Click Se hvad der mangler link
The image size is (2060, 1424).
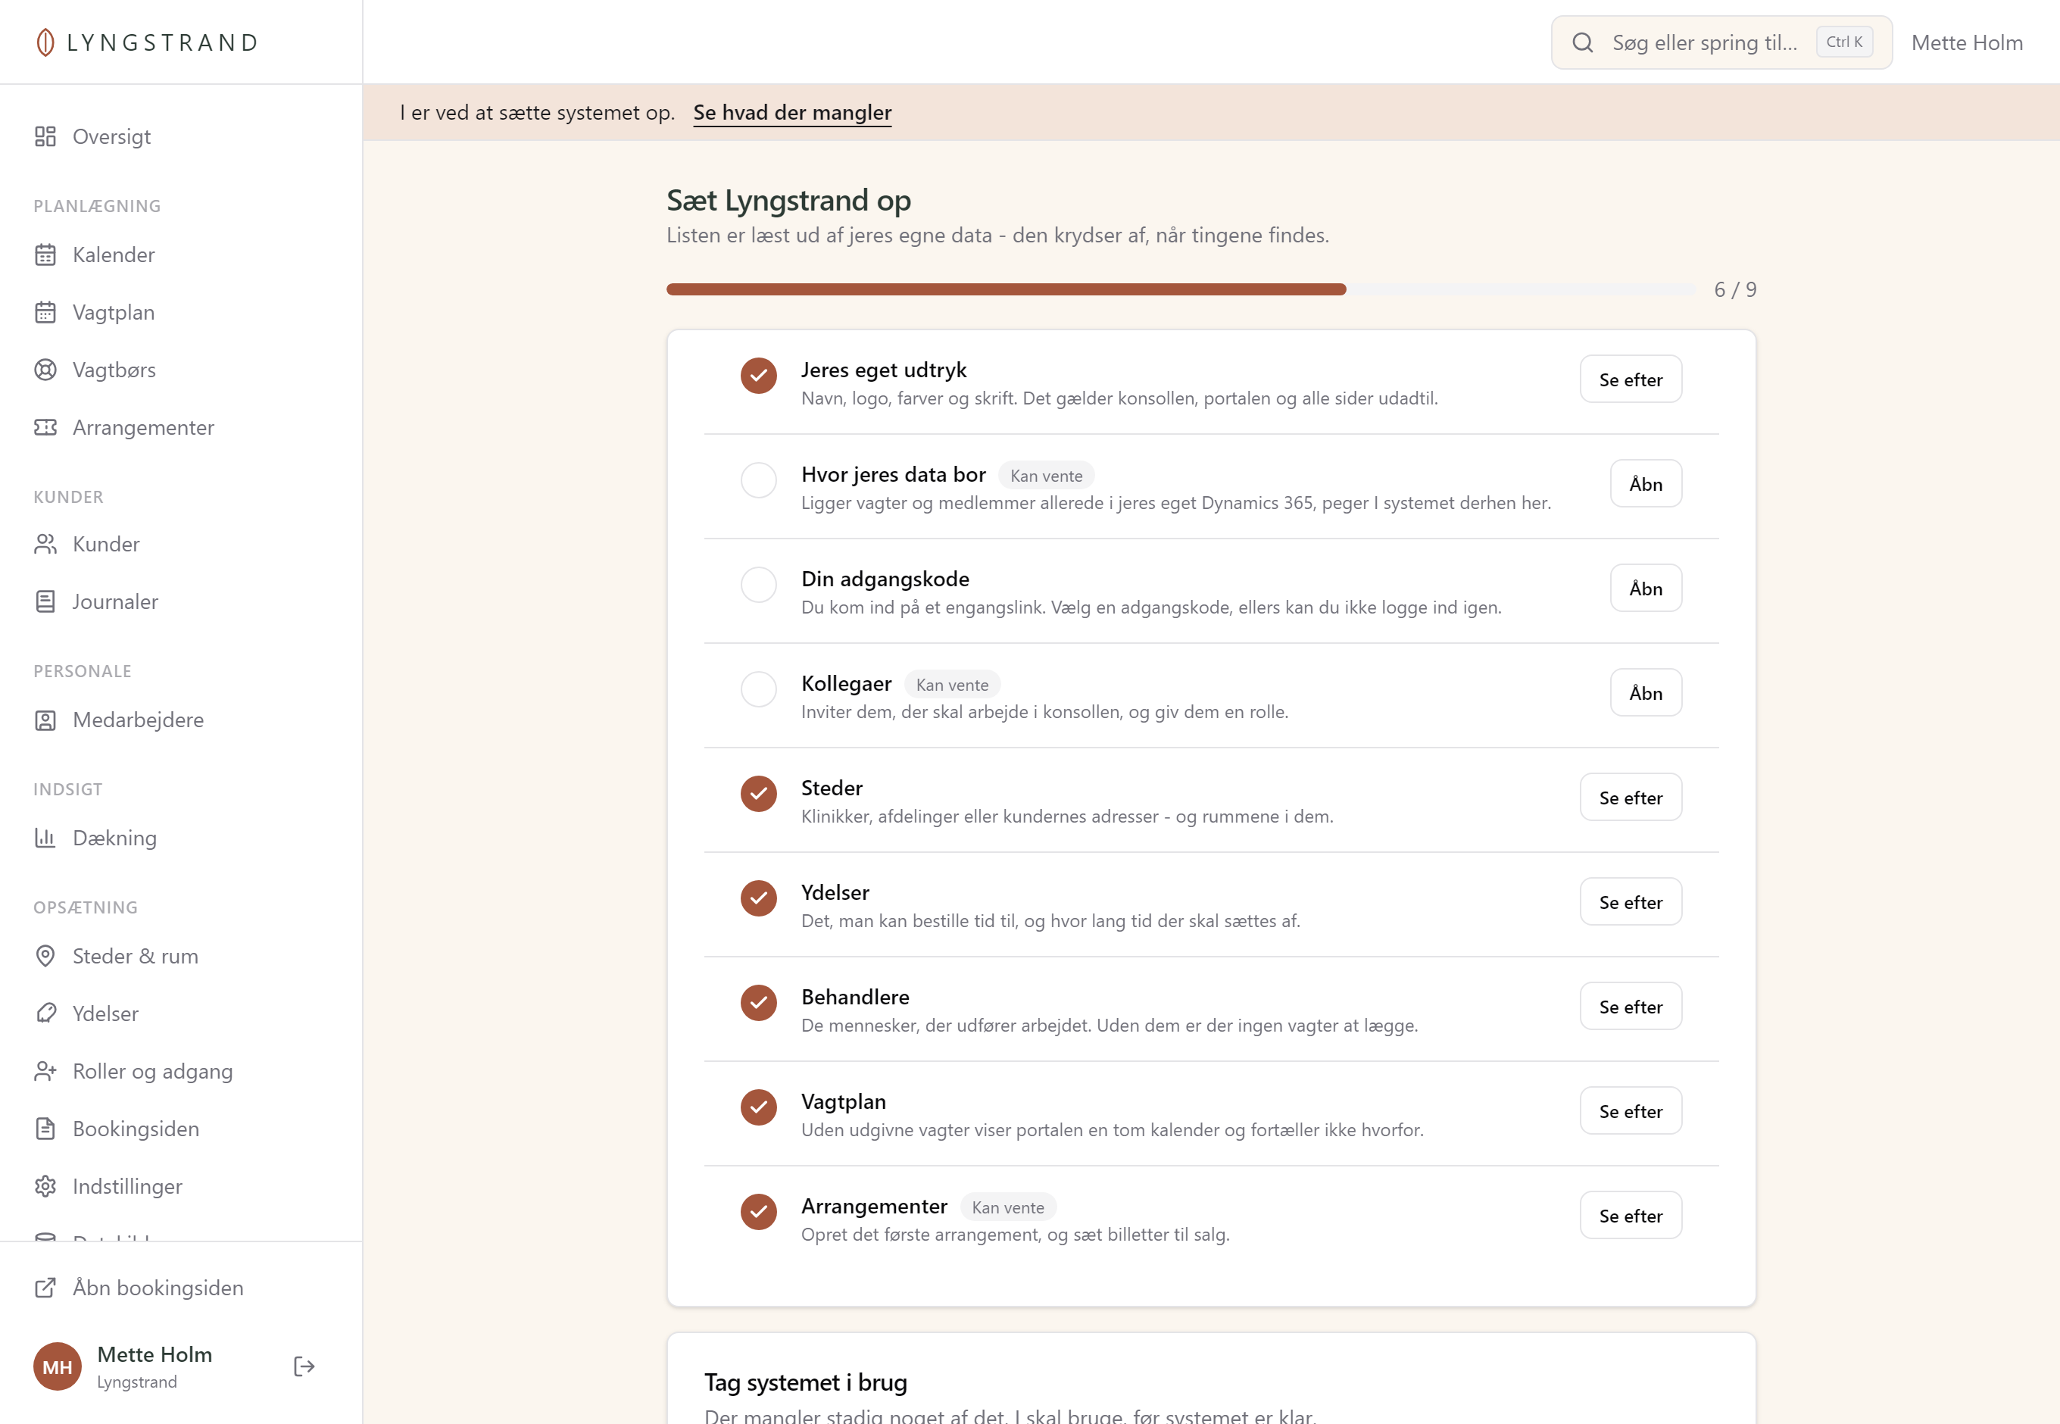792,112
